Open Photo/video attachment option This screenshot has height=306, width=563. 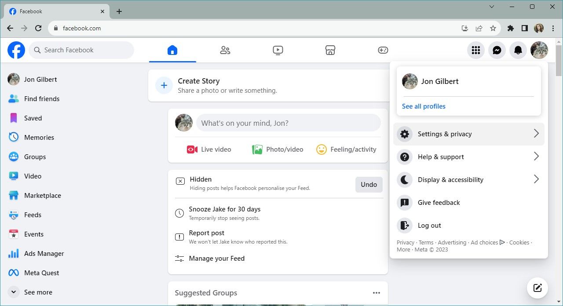pos(278,149)
